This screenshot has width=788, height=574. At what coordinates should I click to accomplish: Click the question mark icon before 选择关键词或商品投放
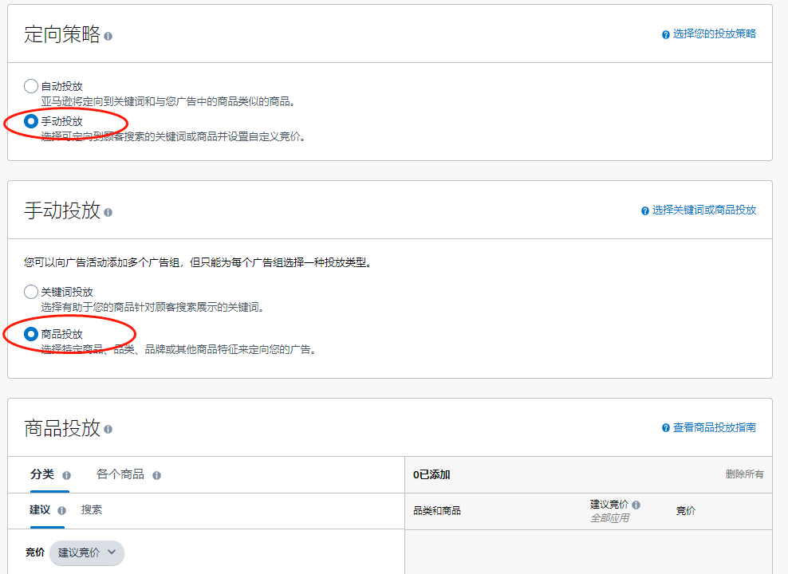(644, 210)
